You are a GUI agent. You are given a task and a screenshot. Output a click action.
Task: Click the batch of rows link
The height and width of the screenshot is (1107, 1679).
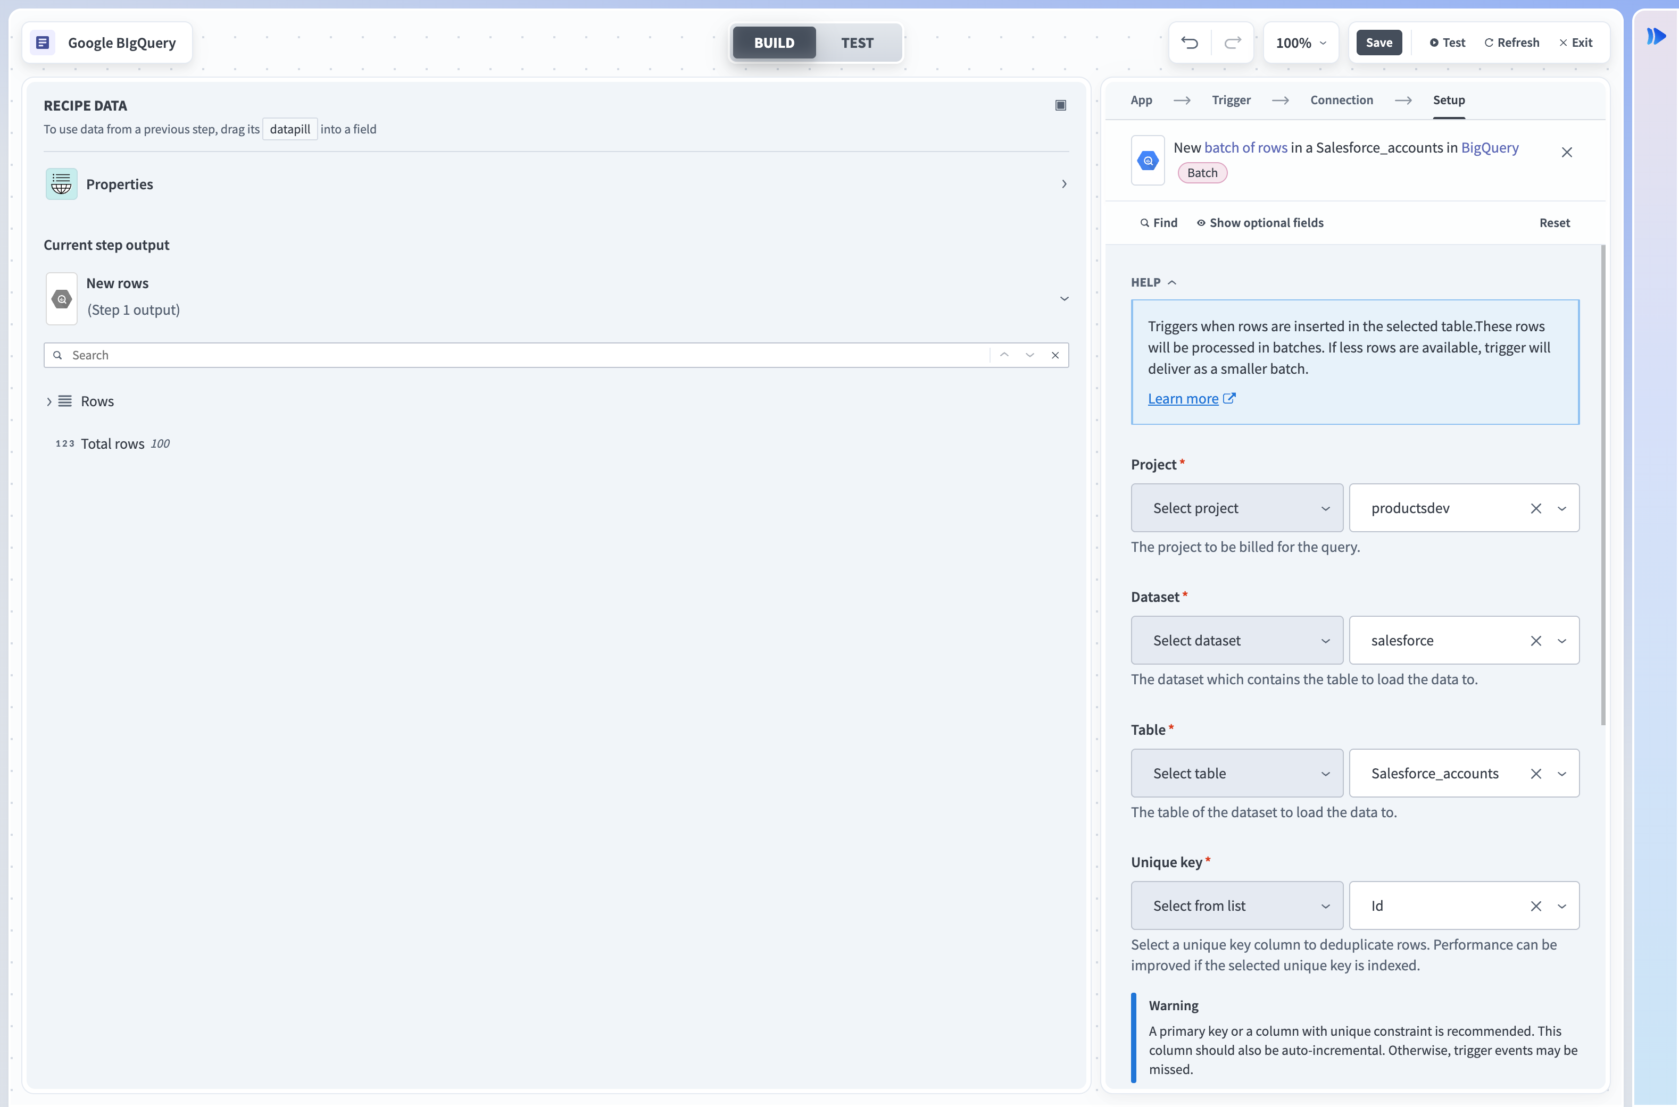(1245, 148)
